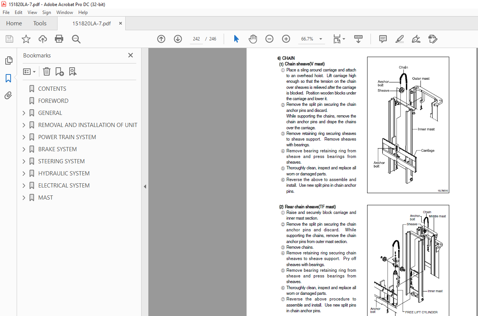Add a comment with sticky note icon
The width and height of the screenshot is (478, 316).
coord(383,39)
